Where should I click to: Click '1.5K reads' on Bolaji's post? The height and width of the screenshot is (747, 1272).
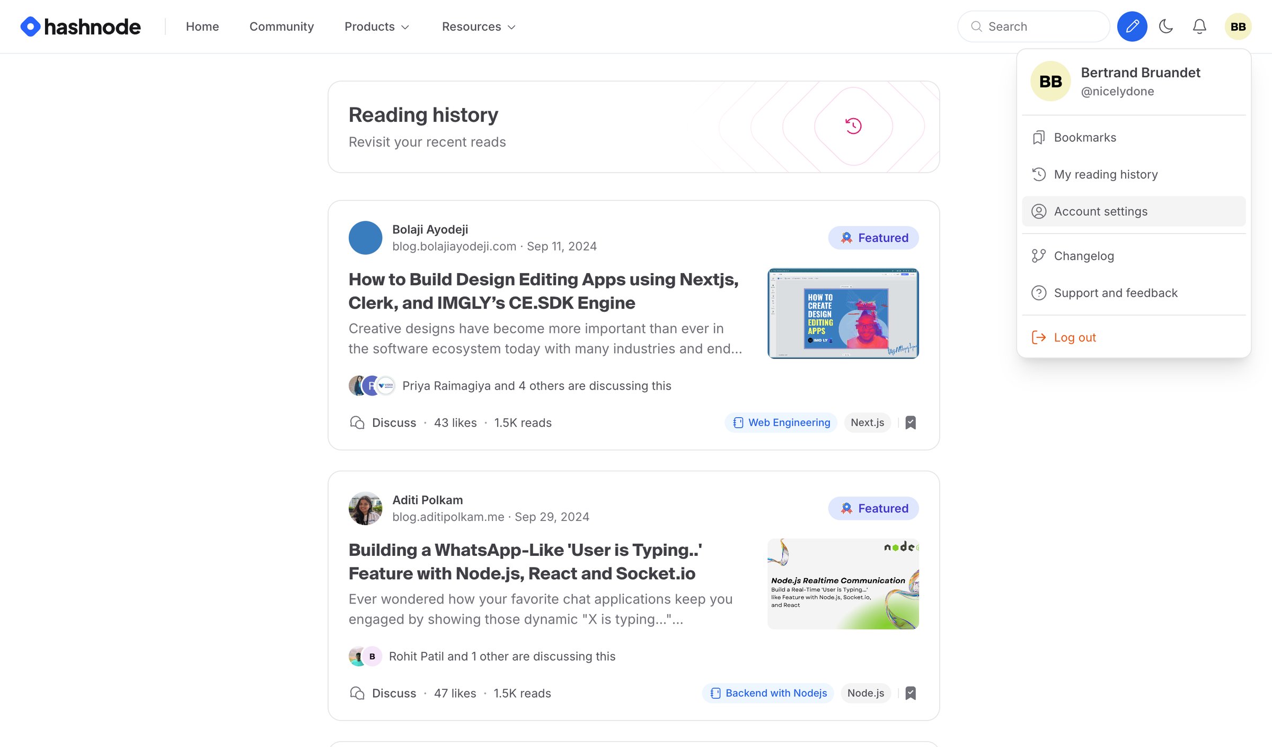(x=523, y=423)
